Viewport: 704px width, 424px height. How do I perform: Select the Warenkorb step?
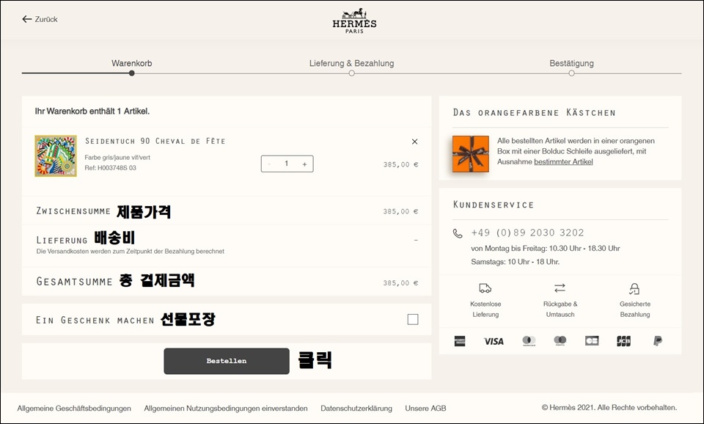tap(131, 63)
